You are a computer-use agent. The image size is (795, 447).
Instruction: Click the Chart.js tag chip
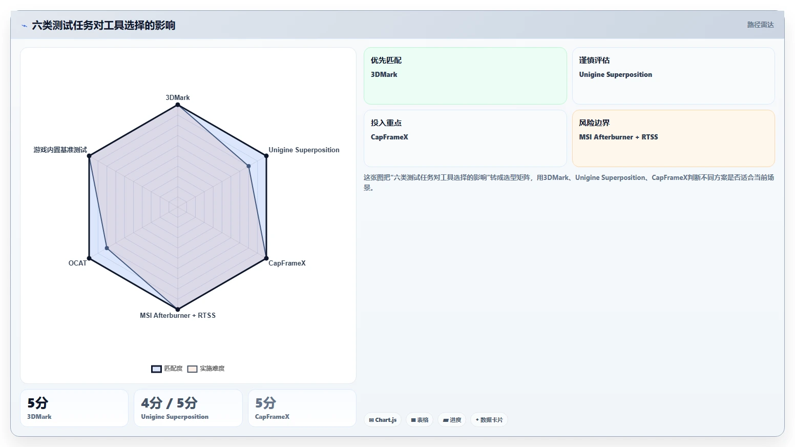coord(383,420)
